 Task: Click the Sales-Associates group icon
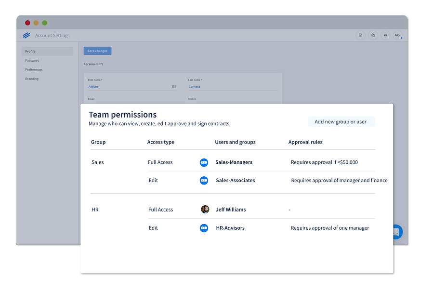pyautogui.click(x=204, y=181)
